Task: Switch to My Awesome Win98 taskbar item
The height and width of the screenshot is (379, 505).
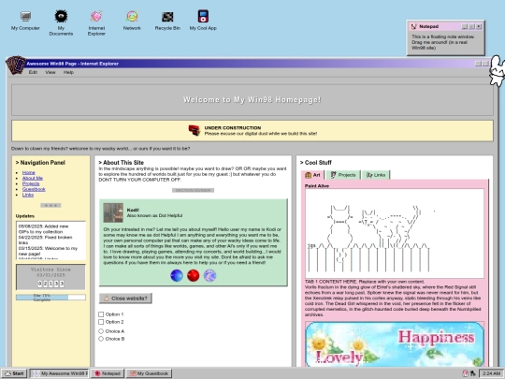Action: pos(59,373)
